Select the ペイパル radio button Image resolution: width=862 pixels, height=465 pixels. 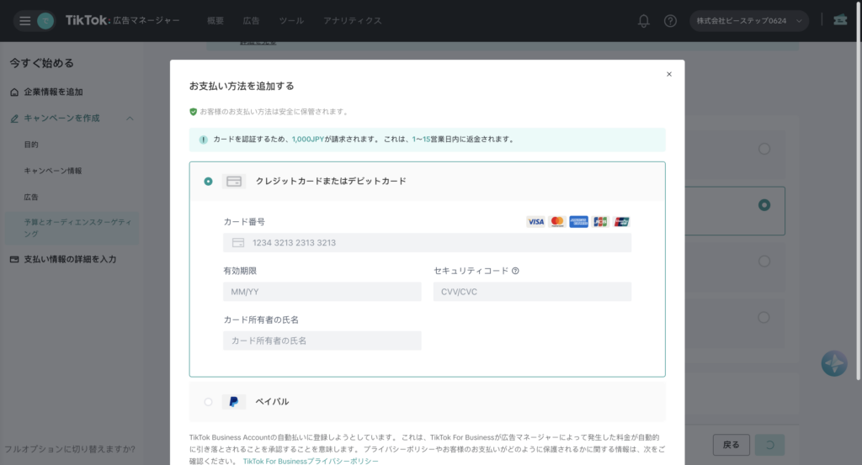tap(208, 402)
